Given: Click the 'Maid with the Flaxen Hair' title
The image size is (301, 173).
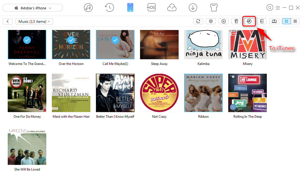Looking at the screenshot, I should tap(71, 117).
